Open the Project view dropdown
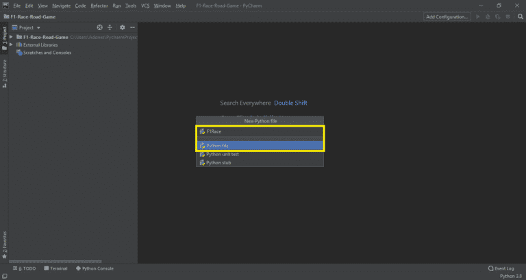Viewport: 526px width, 280px height. [x=30, y=27]
